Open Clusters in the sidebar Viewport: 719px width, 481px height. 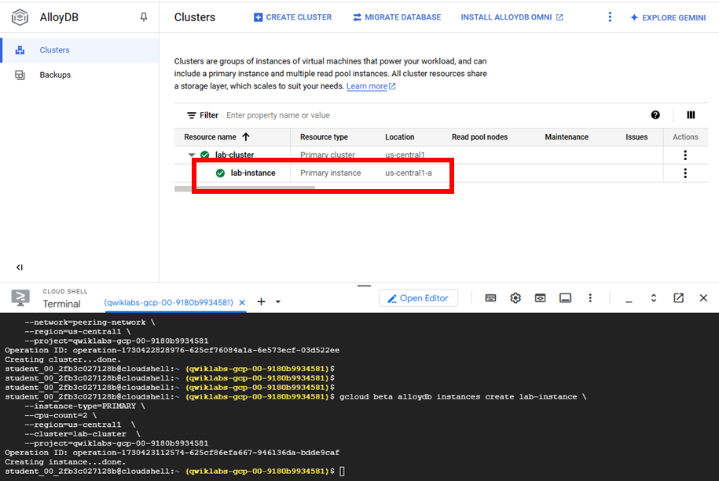point(80,50)
